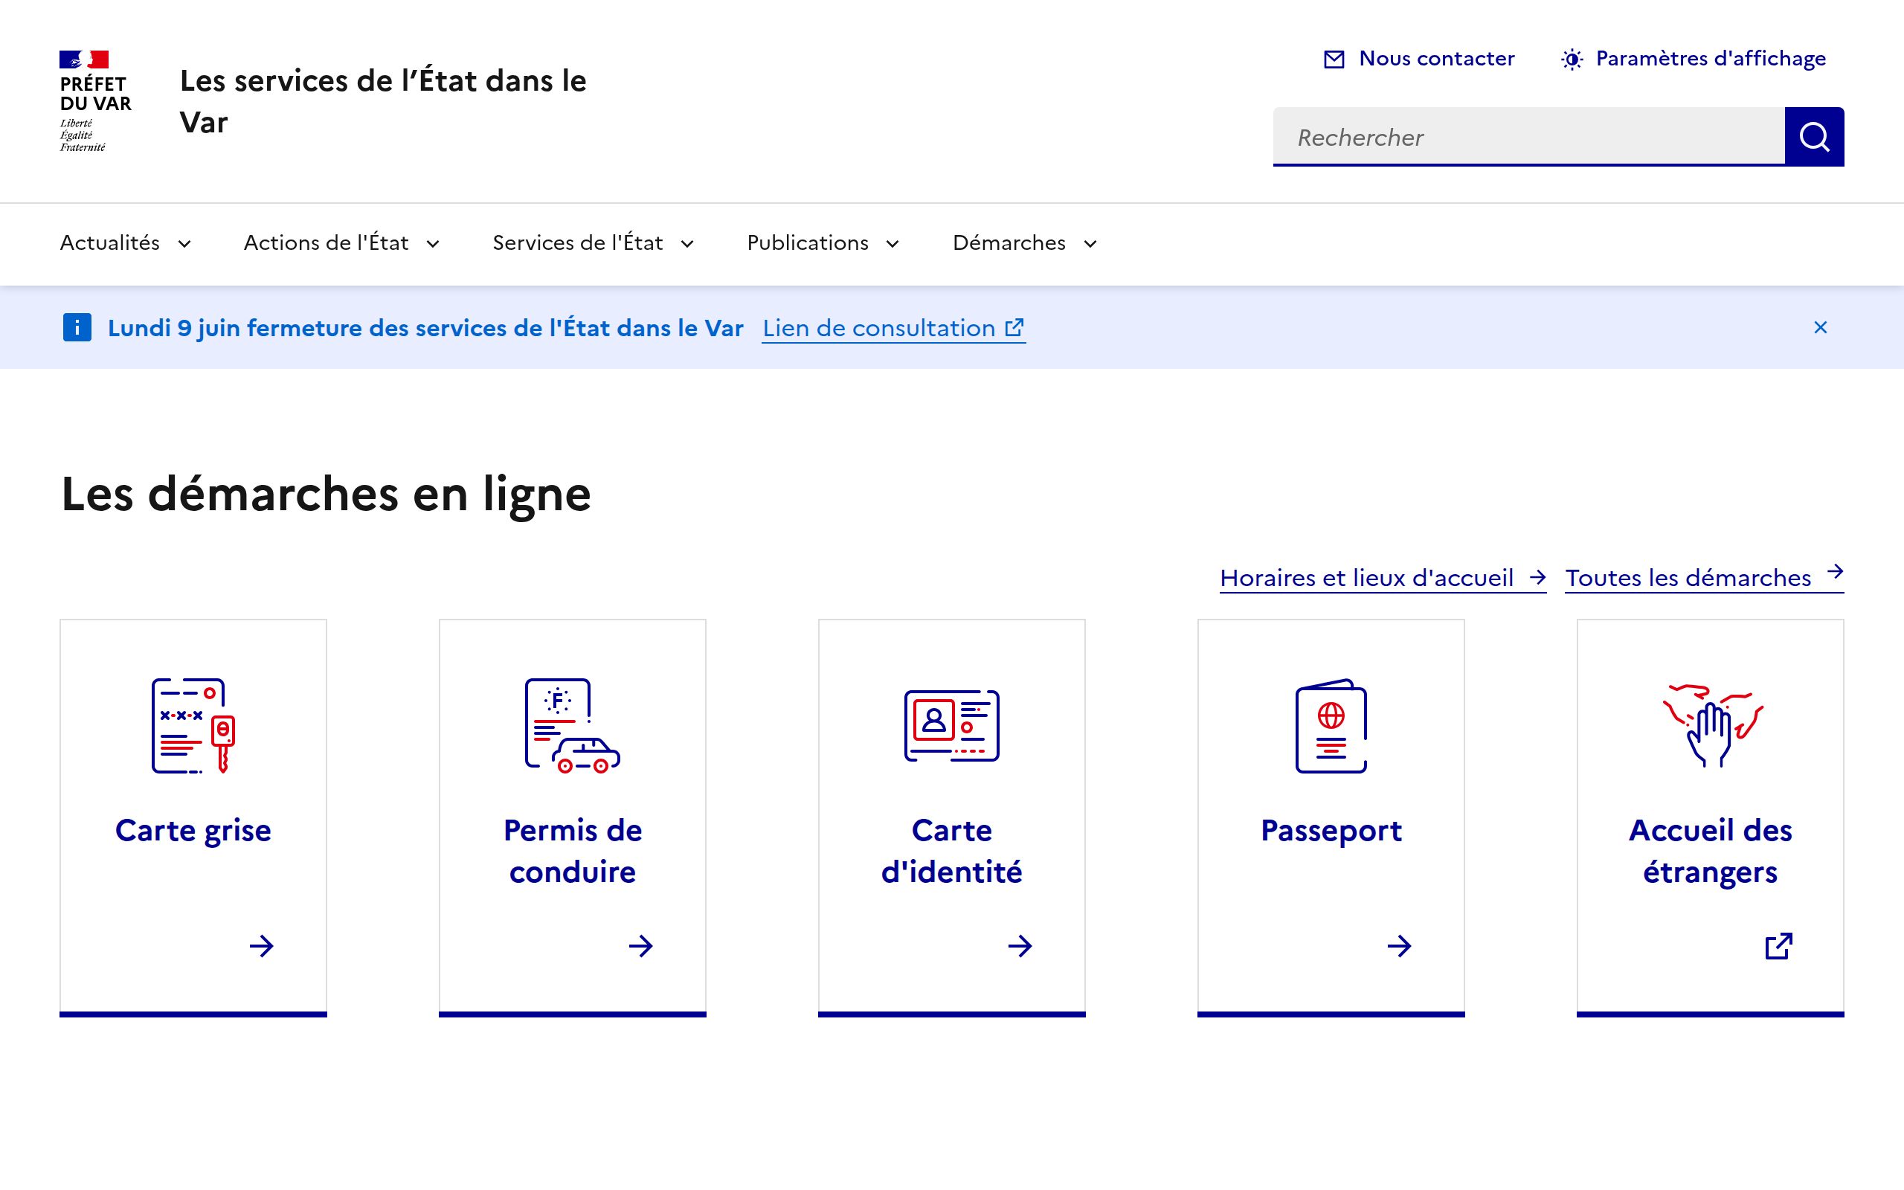
Task: Close the closure notice banner
Action: coord(1820,327)
